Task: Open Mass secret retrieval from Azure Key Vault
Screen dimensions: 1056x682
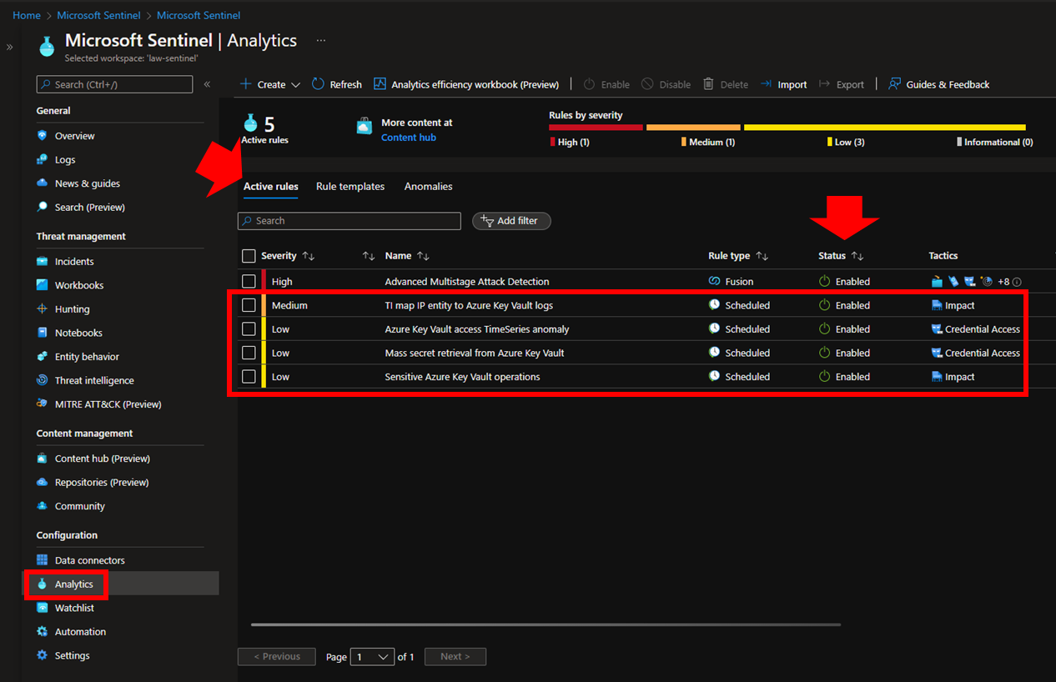Action: (475, 354)
